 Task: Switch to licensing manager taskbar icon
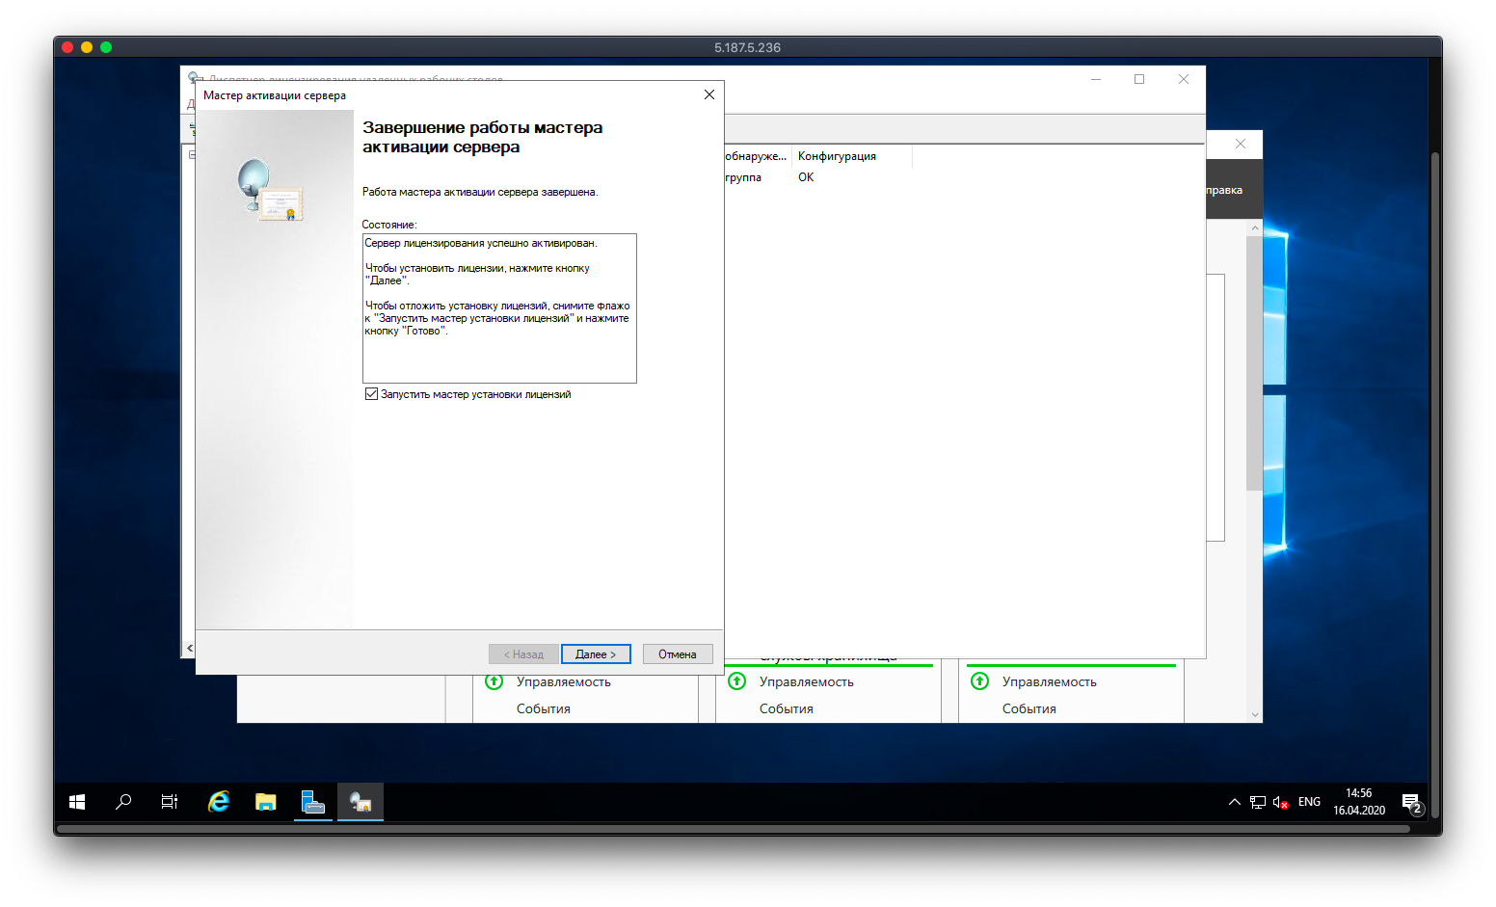[361, 802]
